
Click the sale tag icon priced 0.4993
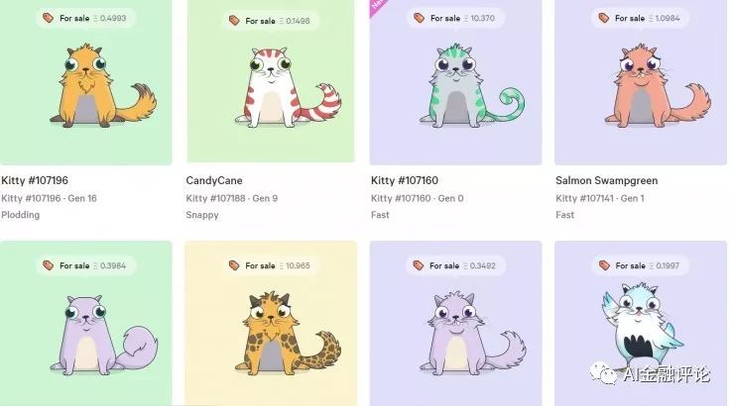point(49,18)
